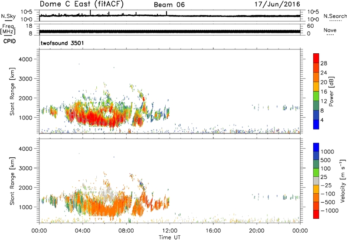The height and width of the screenshot is (240, 347).
Task: Click the 'Dome C East (fitACF)' title
Action: coord(82,4)
